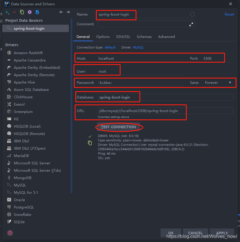Screen dimensions: 240x242
Task: Select the MySQL for 5.1 driver
Action: (26, 193)
